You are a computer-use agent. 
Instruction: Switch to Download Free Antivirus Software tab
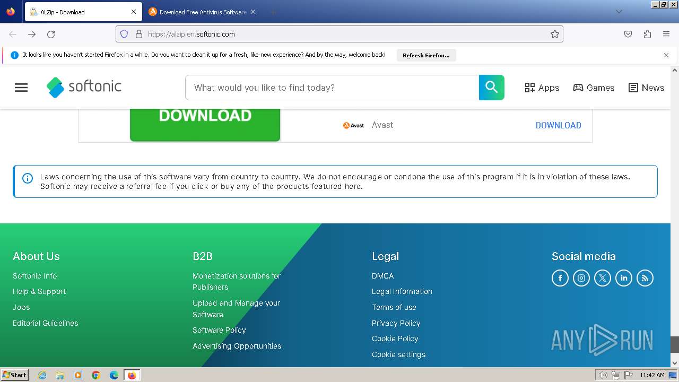(202, 12)
